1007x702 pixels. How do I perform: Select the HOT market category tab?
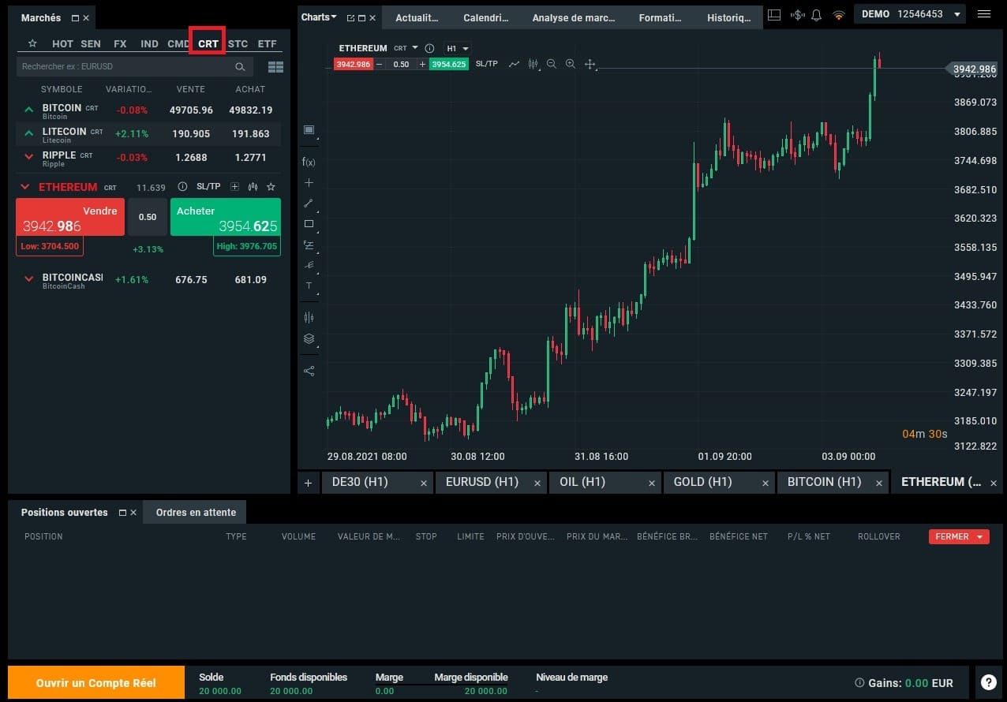tap(62, 44)
